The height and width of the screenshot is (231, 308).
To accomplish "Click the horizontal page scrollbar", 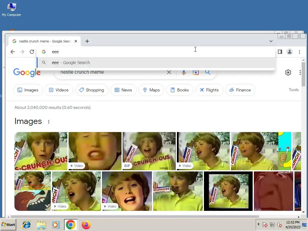I will pos(134,217).
